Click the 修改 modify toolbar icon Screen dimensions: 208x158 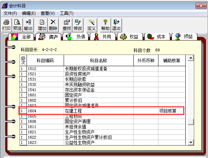[78, 25]
